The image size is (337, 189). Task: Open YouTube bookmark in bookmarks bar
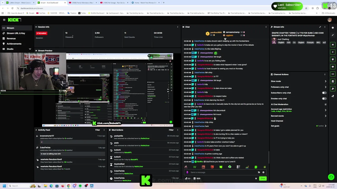coord(41,13)
